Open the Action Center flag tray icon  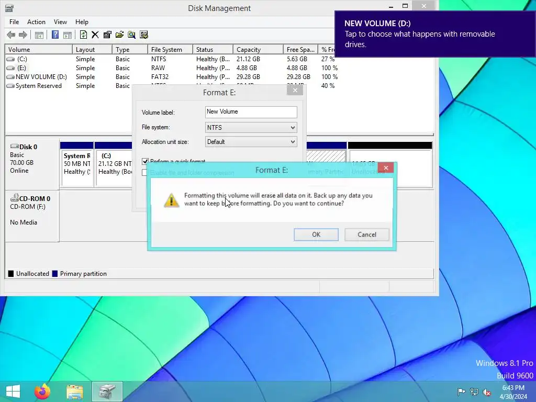pyautogui.click(x=461, y=392)
